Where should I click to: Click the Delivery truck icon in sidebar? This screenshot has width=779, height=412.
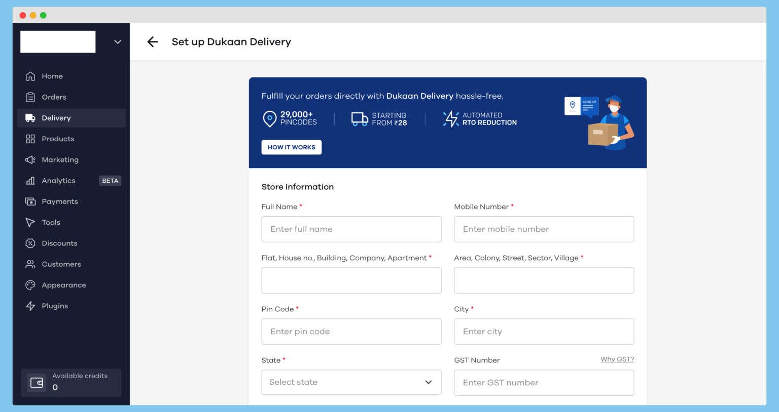coord(30,118)
